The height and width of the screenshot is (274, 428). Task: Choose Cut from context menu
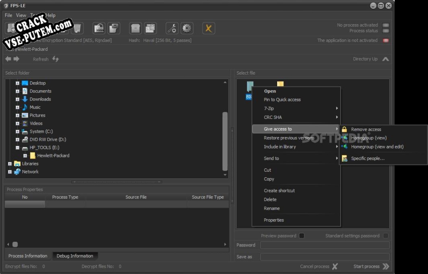point(296,170)
